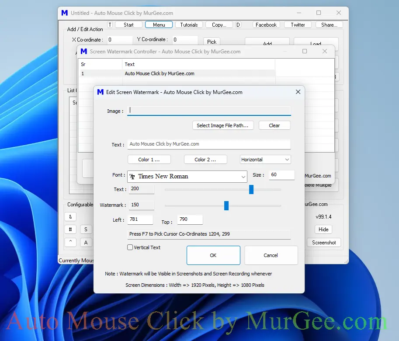399x341 pixels.
Task: Open the Menu button in main window
Action: [x=159, y=24]
